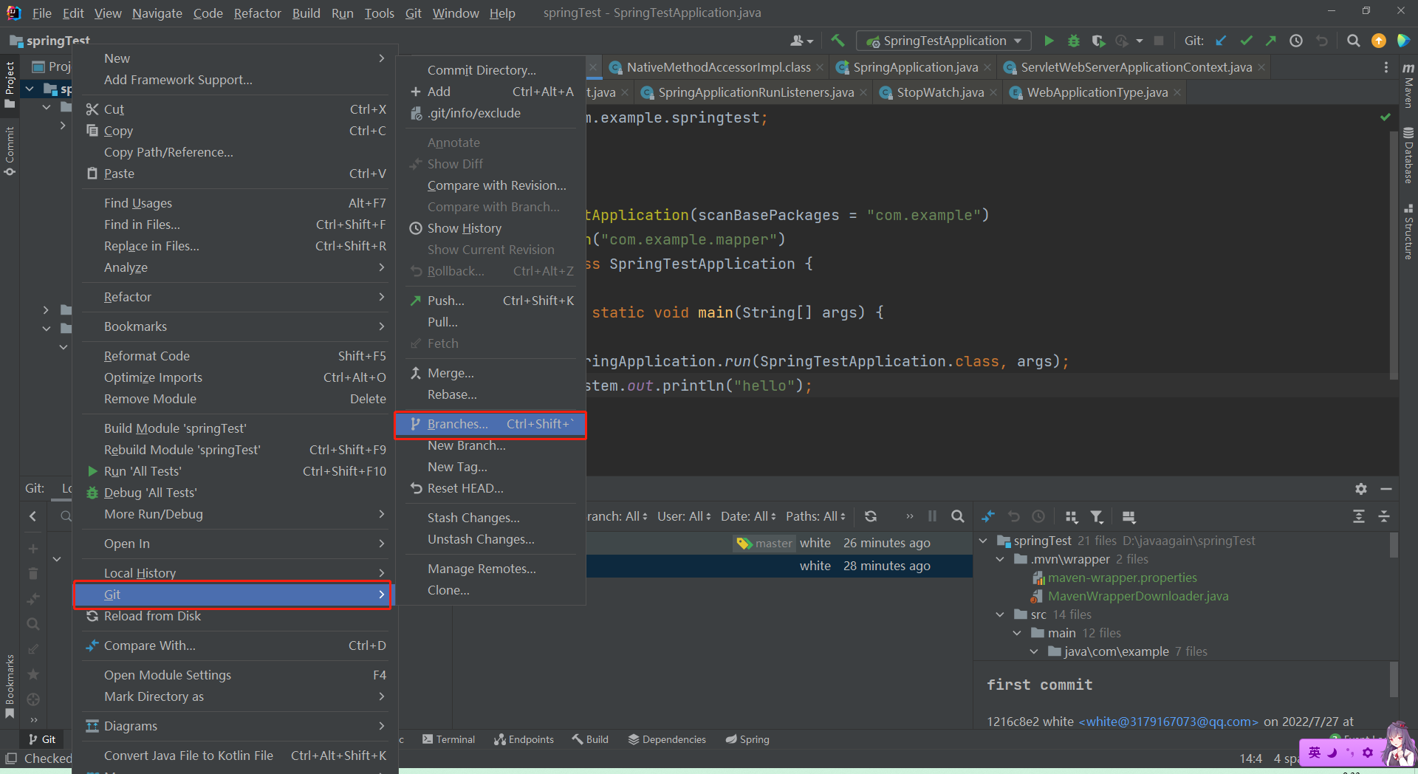The height and width of the screenshot is (774, 1418).
Task: Switch to the SpringApplication.java tab
Action: (x=915, y=67)
